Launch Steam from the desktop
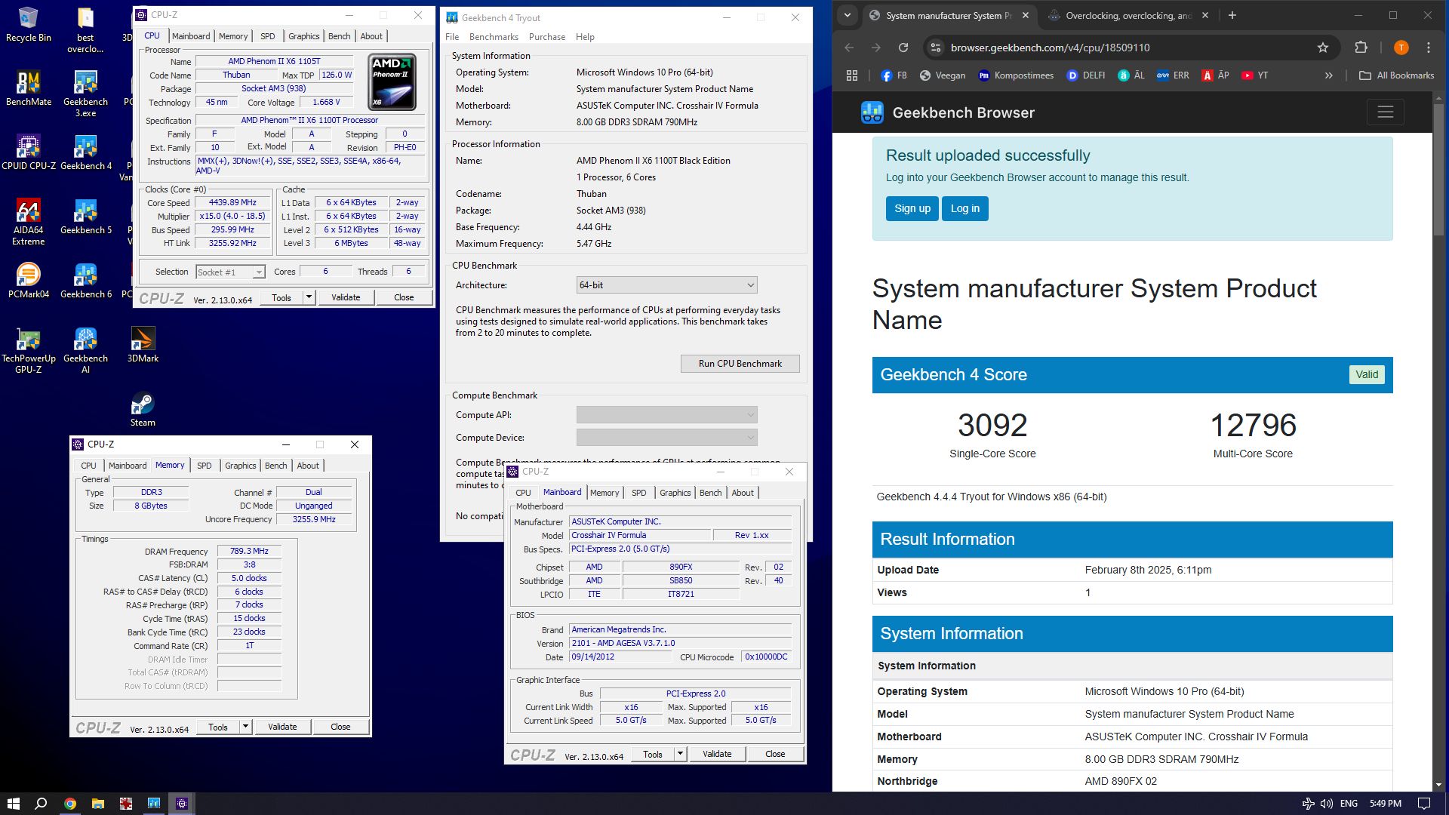 143,409
